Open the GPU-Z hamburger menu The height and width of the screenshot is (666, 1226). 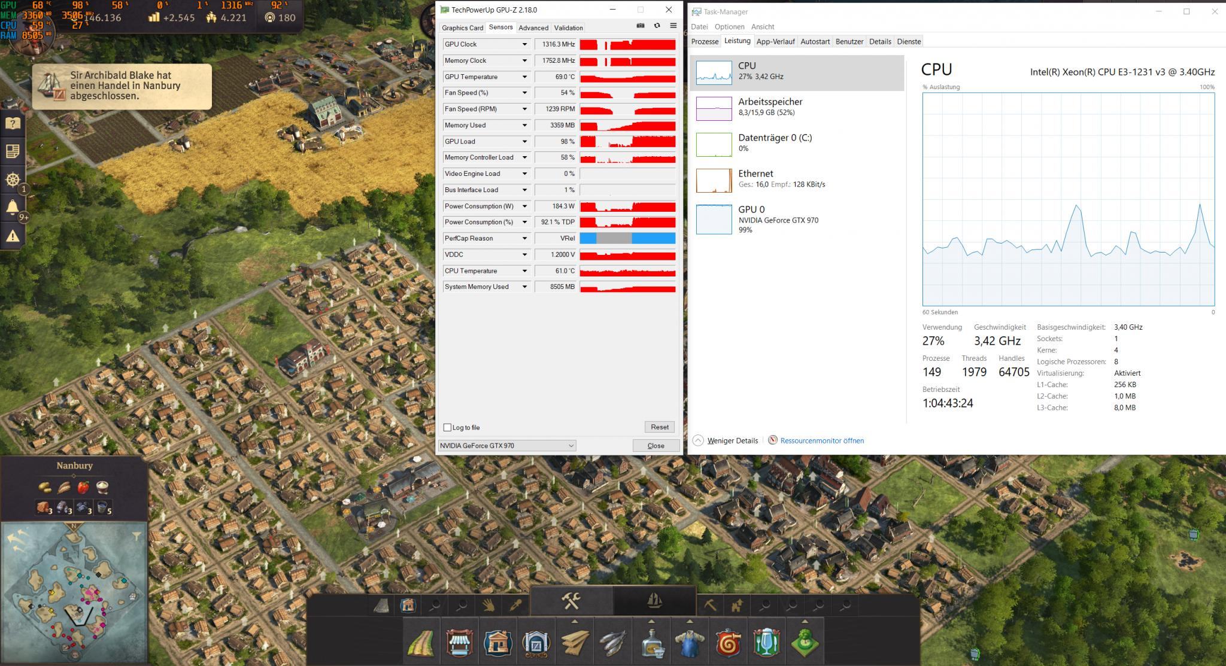[x=673, y=26]
